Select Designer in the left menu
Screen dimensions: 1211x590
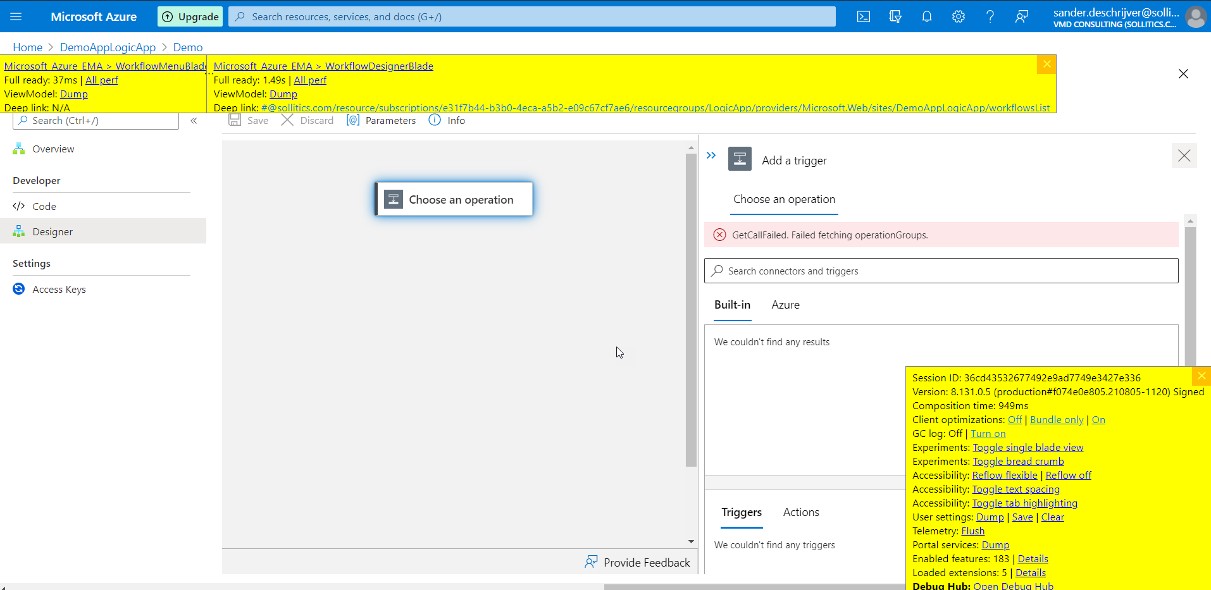[x=103, y=231]
